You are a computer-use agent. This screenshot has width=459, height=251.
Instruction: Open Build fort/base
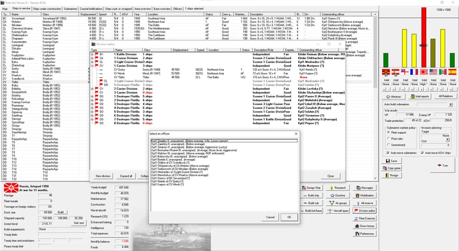coord(311,211)
